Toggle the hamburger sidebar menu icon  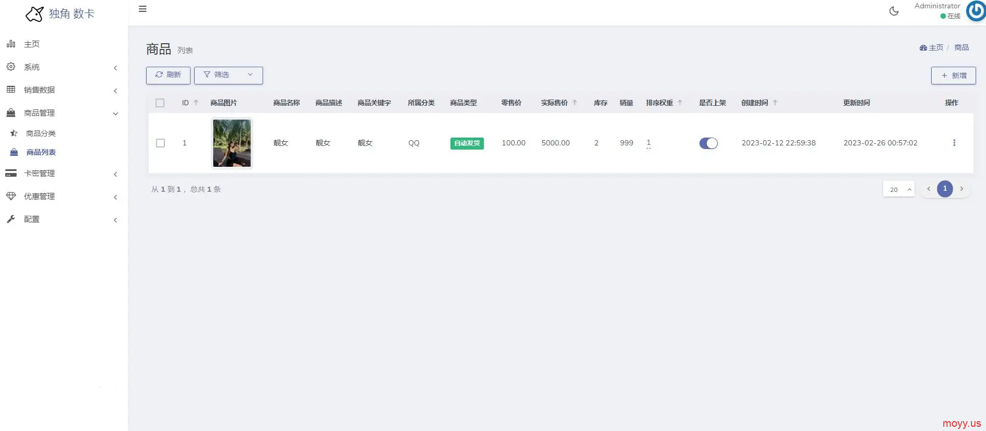tap(142, 9)
